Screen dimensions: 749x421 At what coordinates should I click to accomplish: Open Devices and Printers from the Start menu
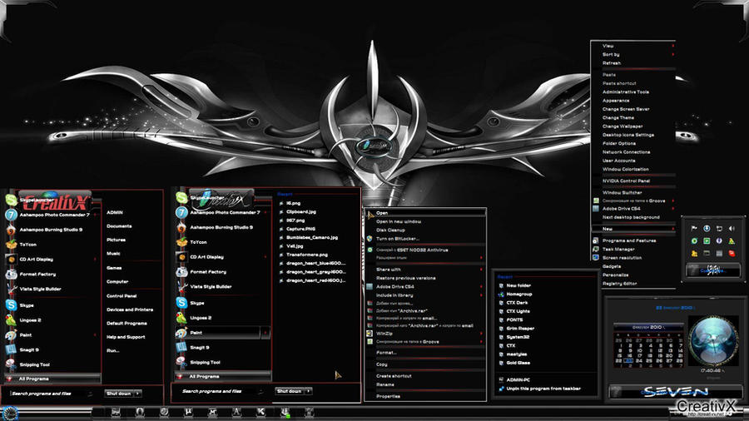(130, 310)
